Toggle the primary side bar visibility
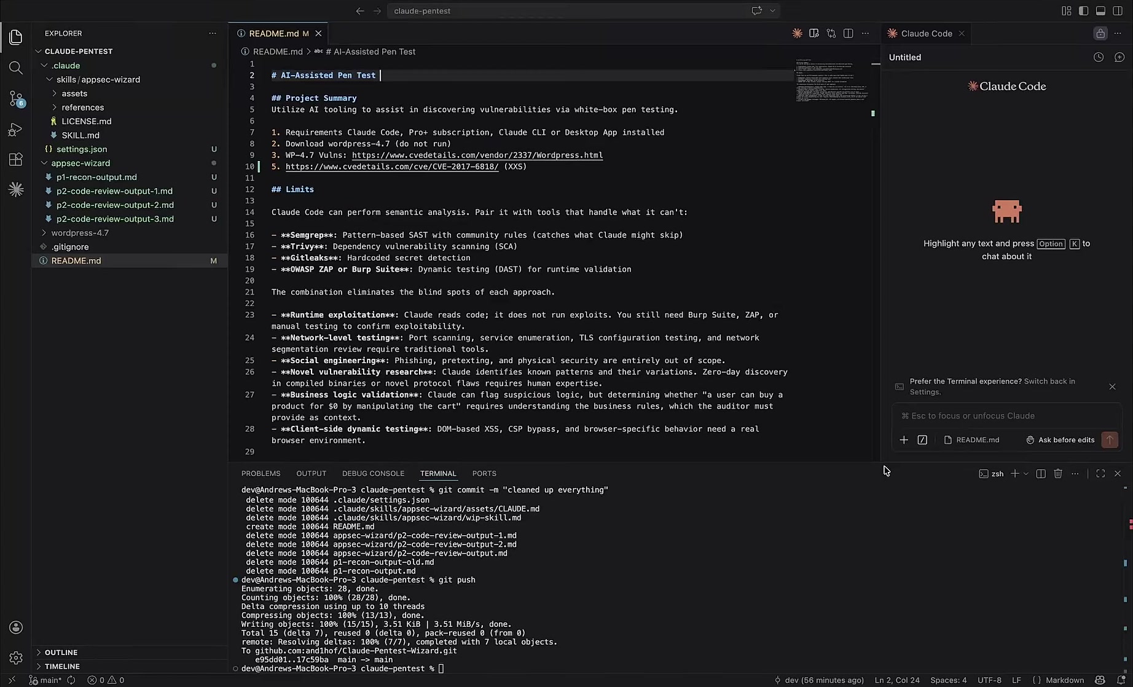Viewport: 1133px width, 687px height. coord(1083,11)
